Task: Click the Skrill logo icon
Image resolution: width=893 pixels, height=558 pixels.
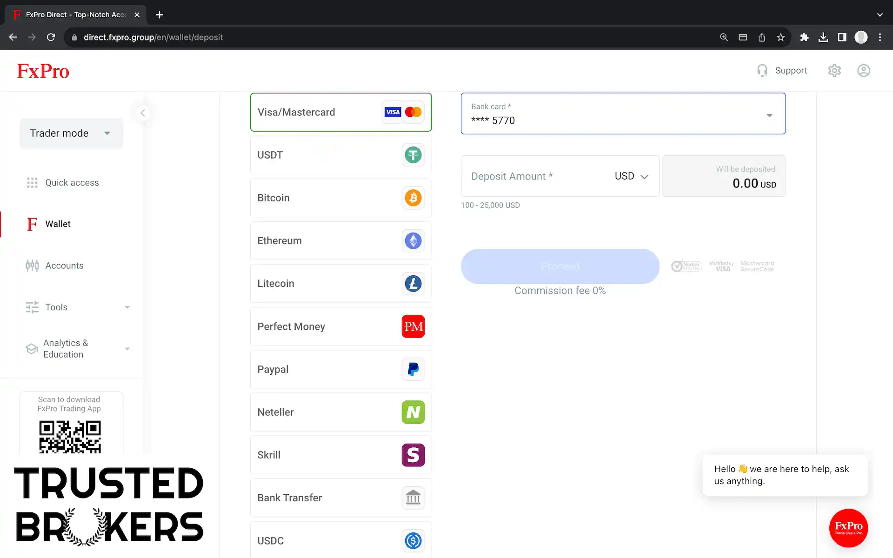Action: tap(413, 455)
